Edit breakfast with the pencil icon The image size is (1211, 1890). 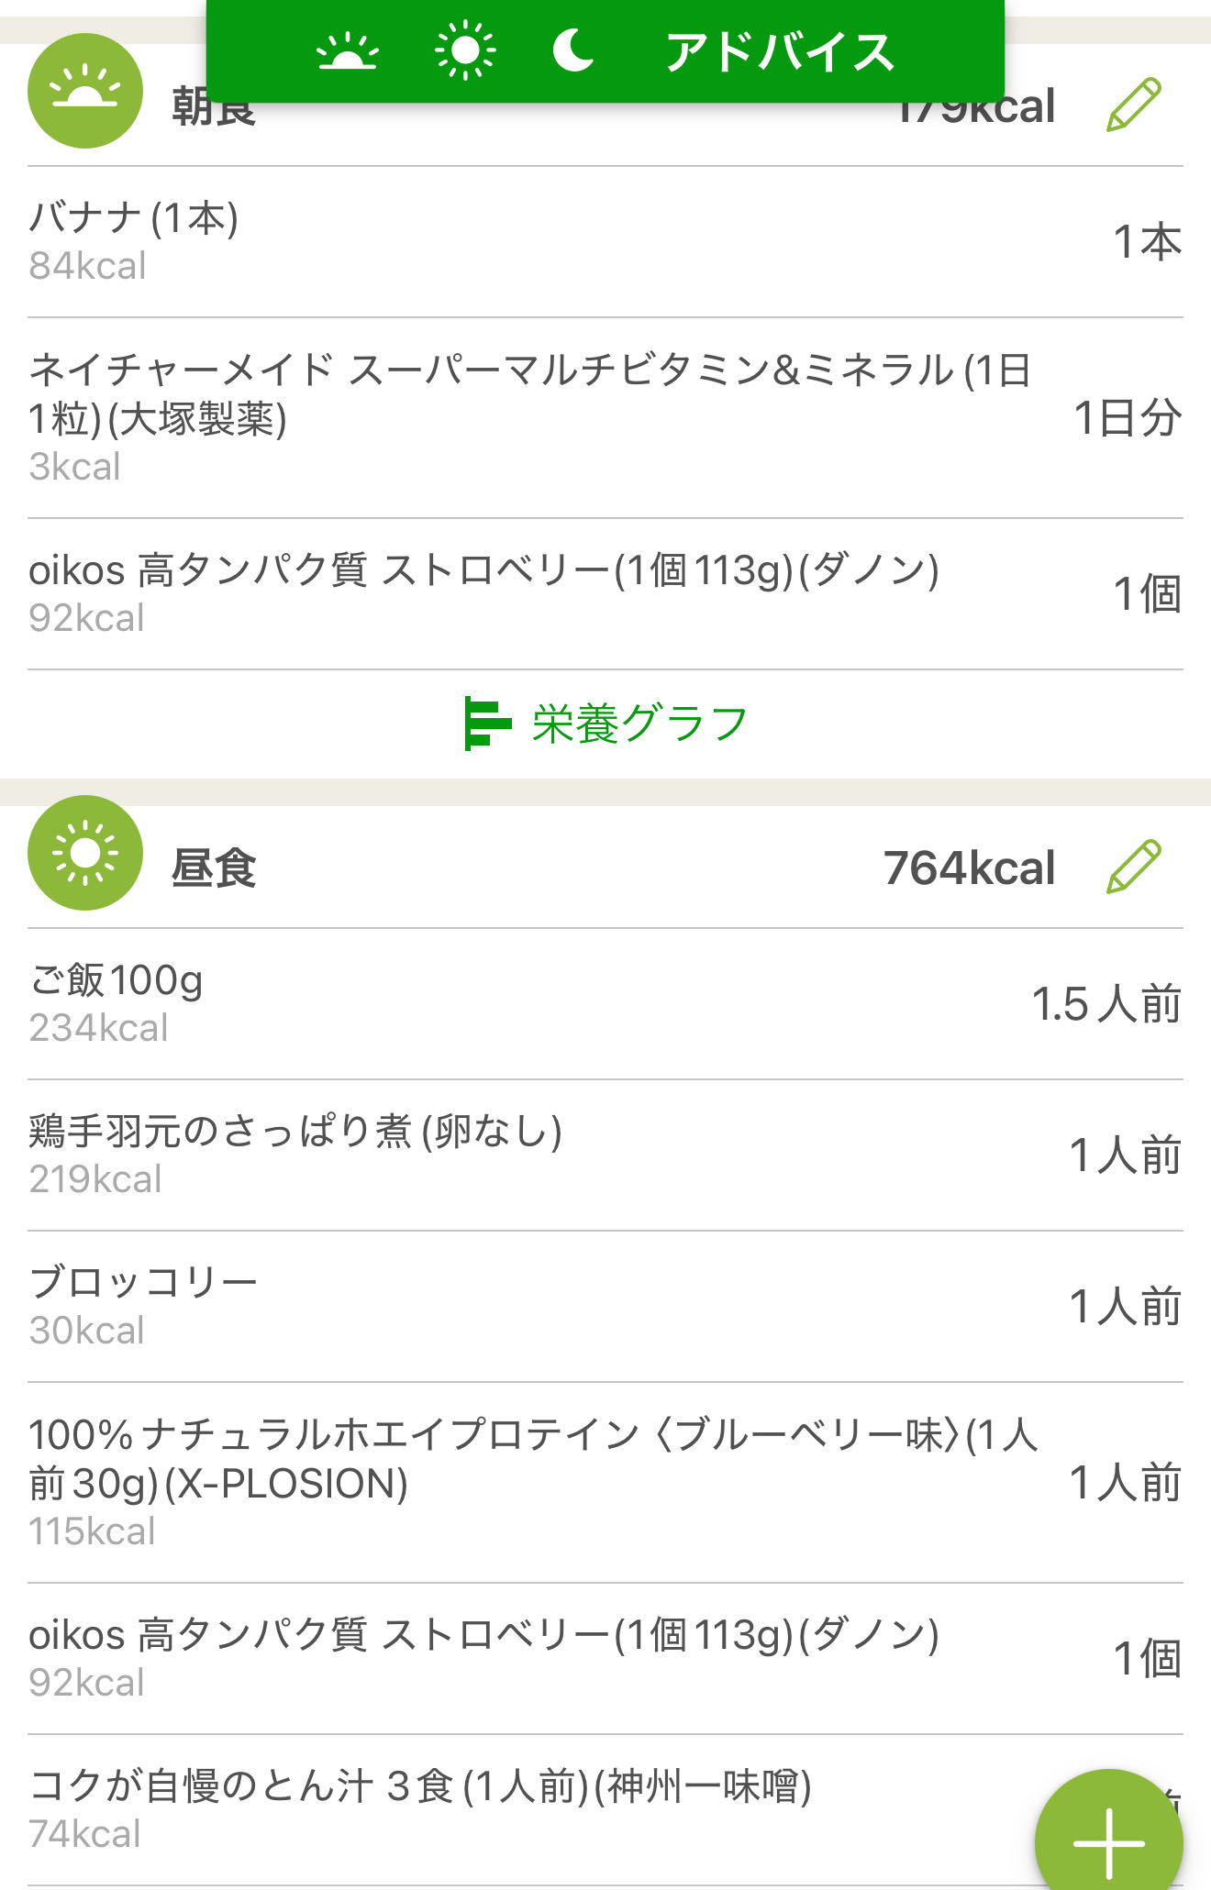click(1134, 105)
